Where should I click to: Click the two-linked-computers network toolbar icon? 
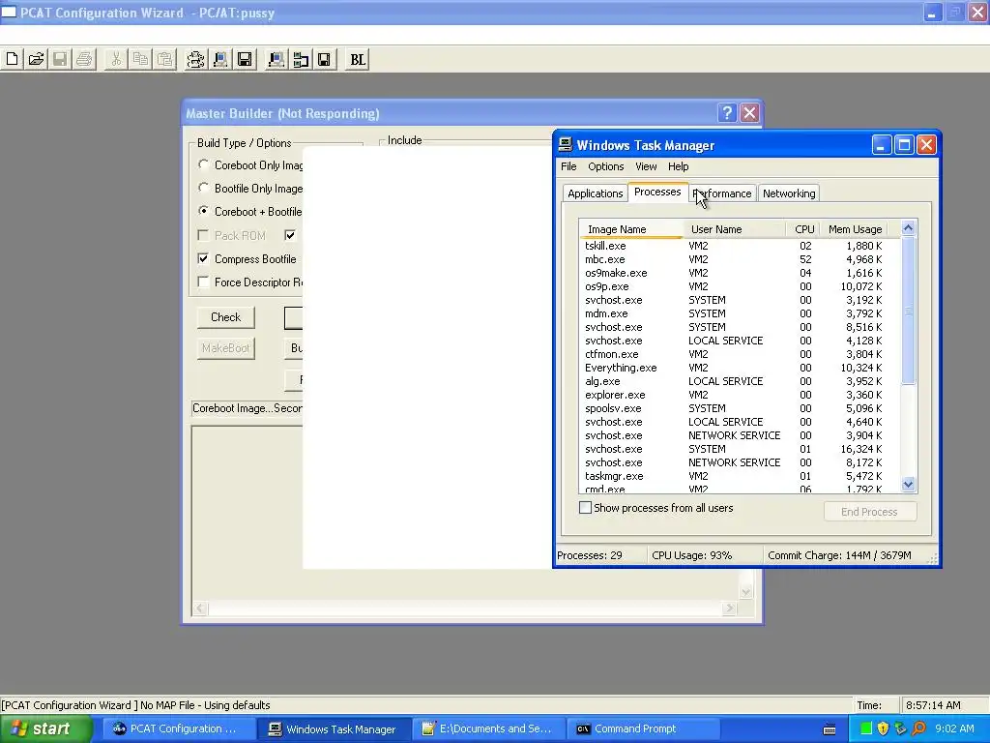click(300, 59)
